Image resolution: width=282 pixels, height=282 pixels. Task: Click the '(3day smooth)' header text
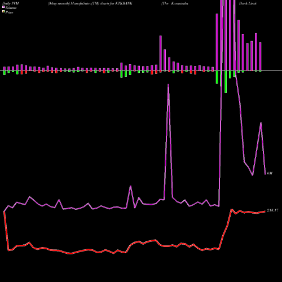tap(58, 3)
